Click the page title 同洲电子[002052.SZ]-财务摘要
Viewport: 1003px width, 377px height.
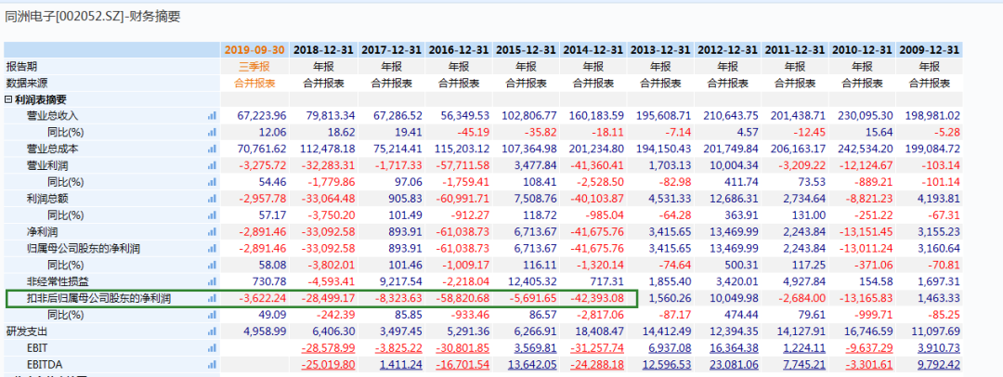click(92, 17)
